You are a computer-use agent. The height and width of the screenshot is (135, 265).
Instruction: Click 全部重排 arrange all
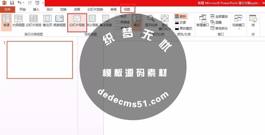coord(219,17)
